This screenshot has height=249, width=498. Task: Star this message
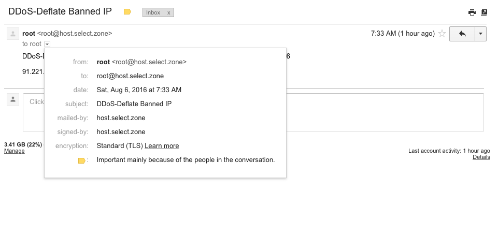point(442,33)
